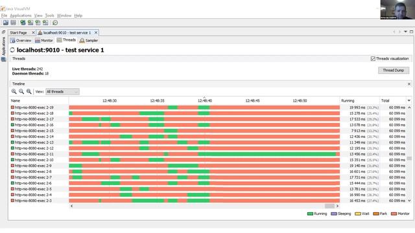
Task: Open the Window menu
Action: click(64, 16)
